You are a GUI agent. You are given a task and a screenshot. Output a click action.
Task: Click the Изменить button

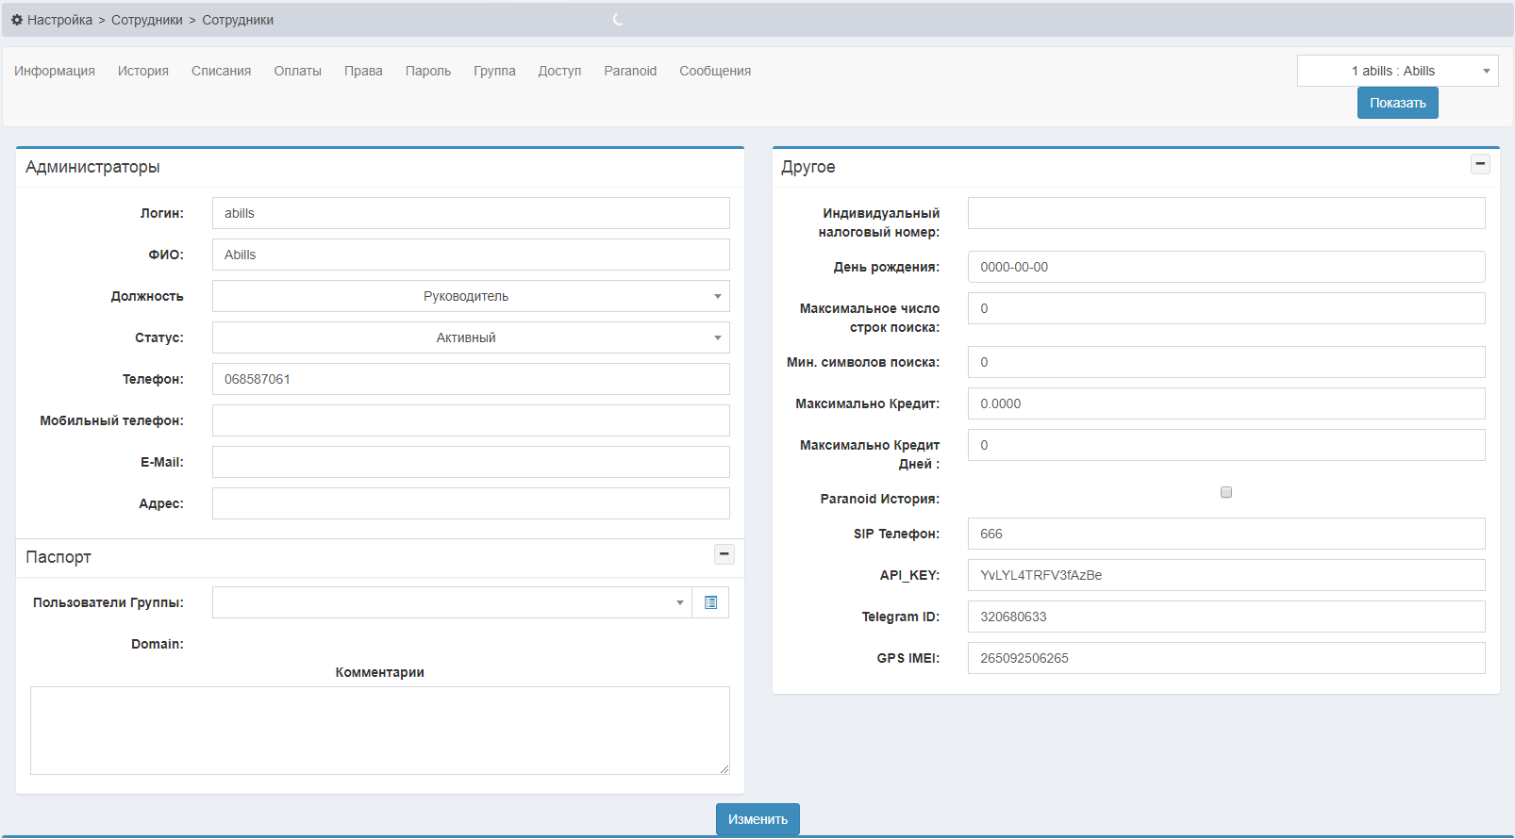point(757,819)
